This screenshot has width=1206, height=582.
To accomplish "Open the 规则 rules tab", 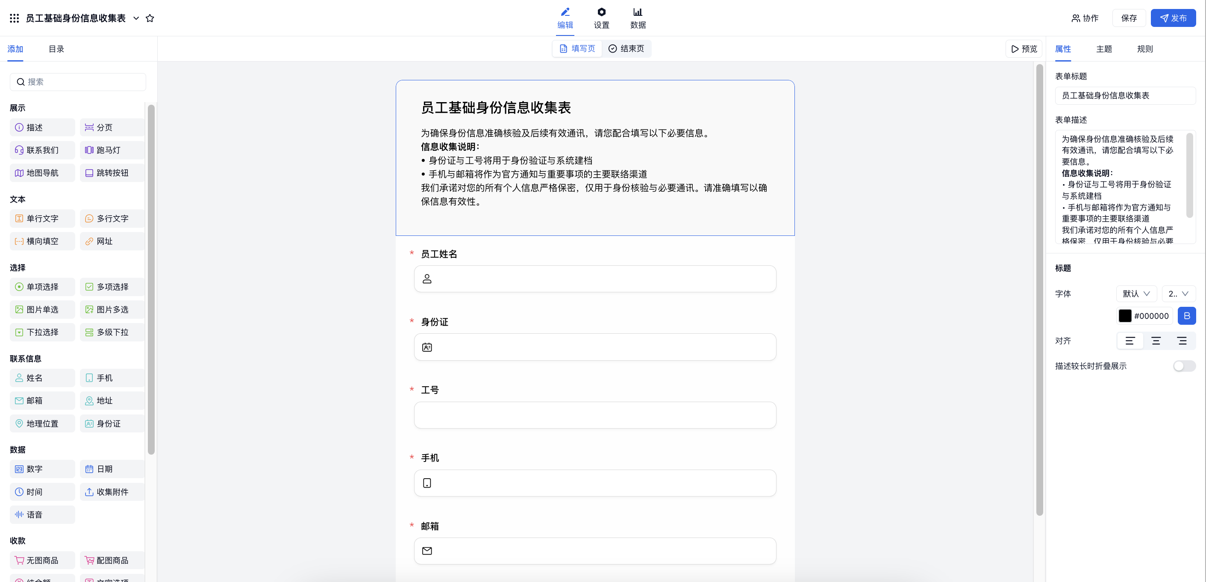I will (x=1145, y=49).
